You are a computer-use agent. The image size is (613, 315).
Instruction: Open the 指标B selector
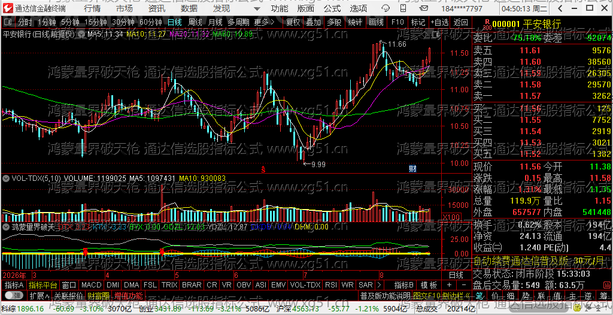point(404,285)
